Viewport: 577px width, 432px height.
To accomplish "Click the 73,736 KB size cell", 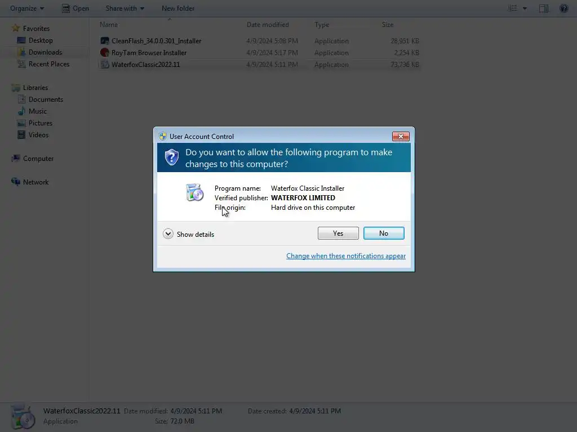I will pos(405,64).
